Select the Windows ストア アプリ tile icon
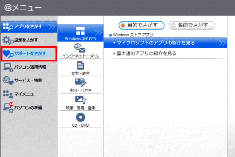 [x=80, y=31]
